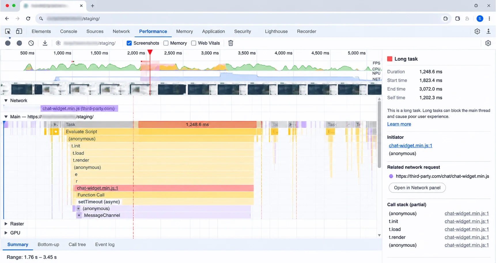Delete the profile with the trash icon

(231, 43)
